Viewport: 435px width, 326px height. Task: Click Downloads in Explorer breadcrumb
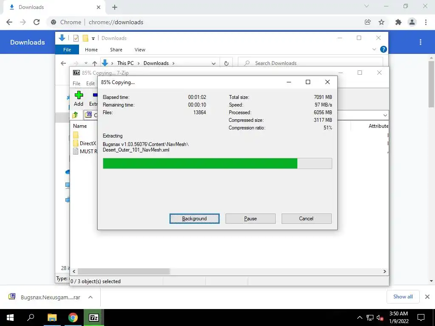click(x=156, y=63)
